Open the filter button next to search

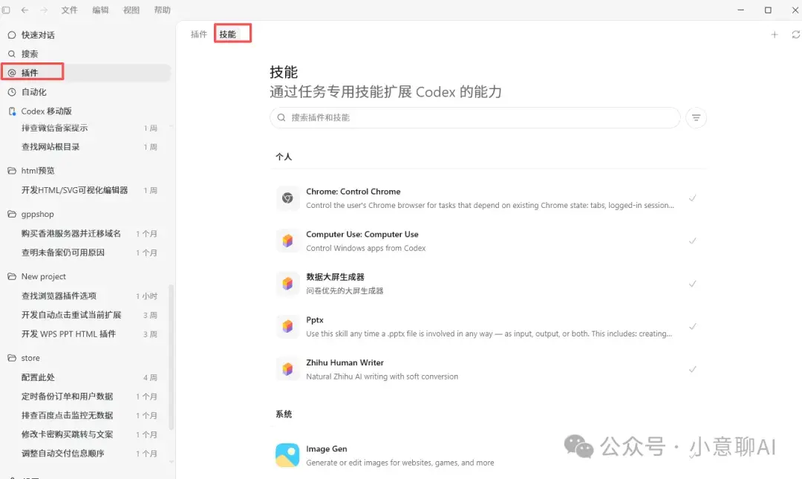pyautogui.click(x=696, y=117)
